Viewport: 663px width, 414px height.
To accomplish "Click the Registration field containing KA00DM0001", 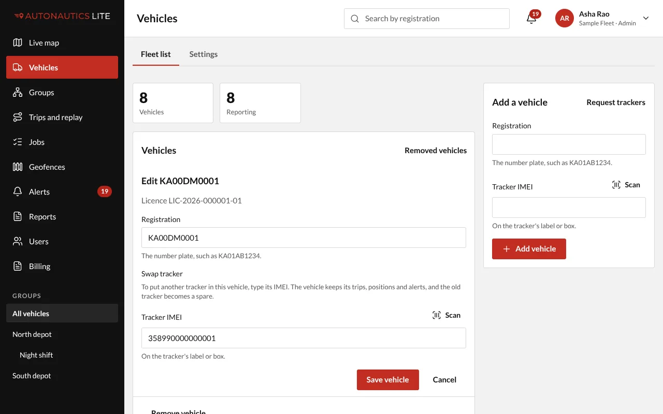I will [x=304, y=238].
